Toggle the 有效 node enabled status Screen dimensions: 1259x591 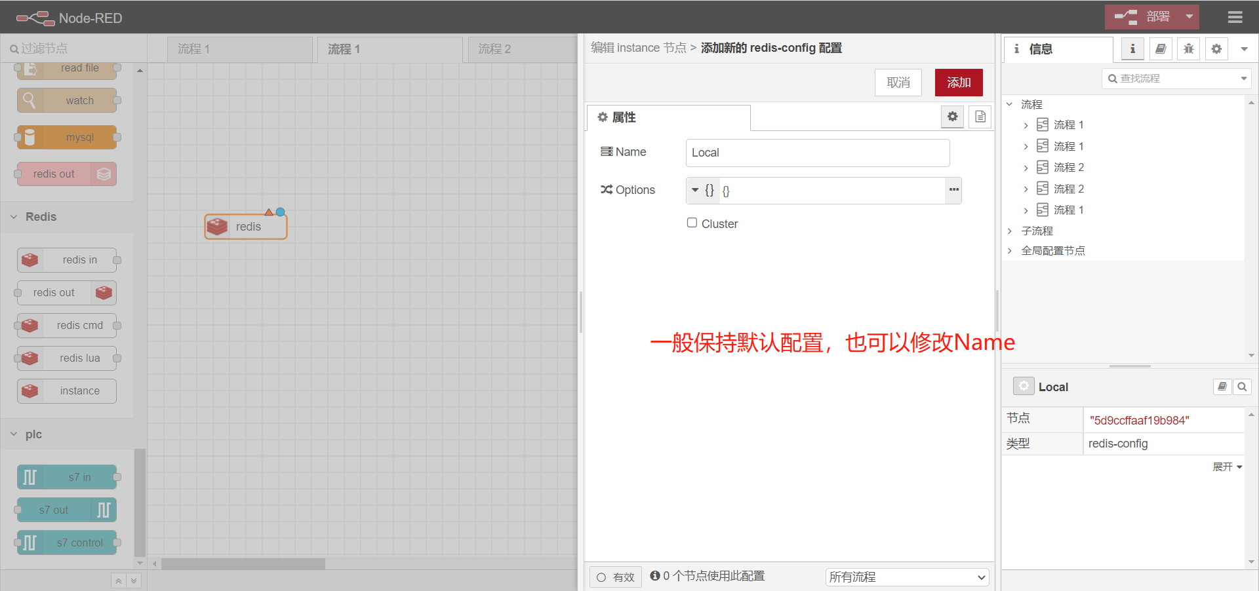click(x=615, y=577)
